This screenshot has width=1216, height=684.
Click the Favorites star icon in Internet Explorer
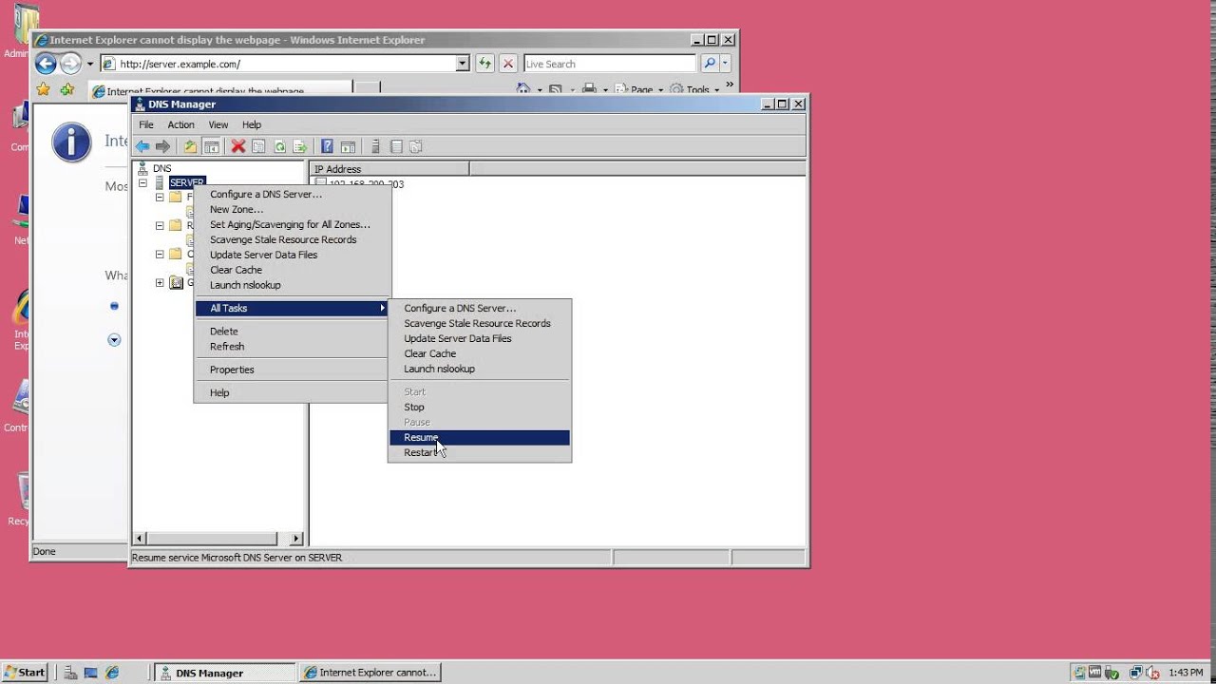(x=43, y=89)
